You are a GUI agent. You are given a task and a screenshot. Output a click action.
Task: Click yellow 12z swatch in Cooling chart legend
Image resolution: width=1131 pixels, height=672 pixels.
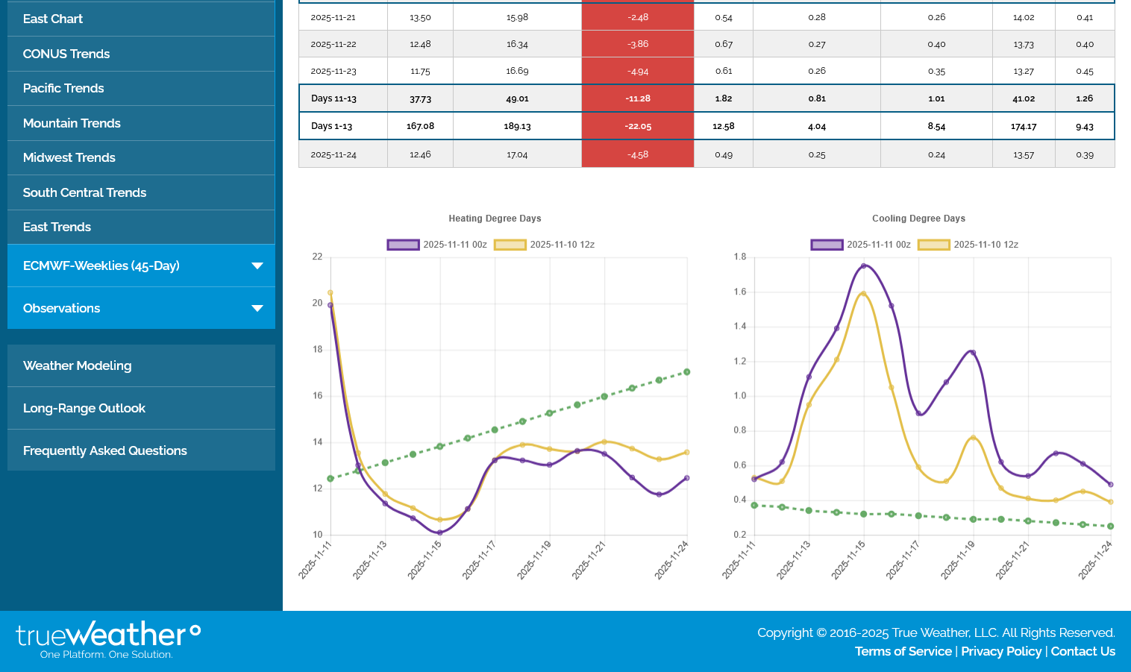tap(933, 245)
